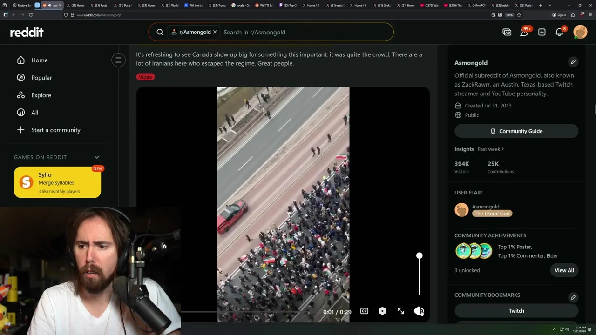Open the video settings gear
The image size is (596, 335).
382,311
